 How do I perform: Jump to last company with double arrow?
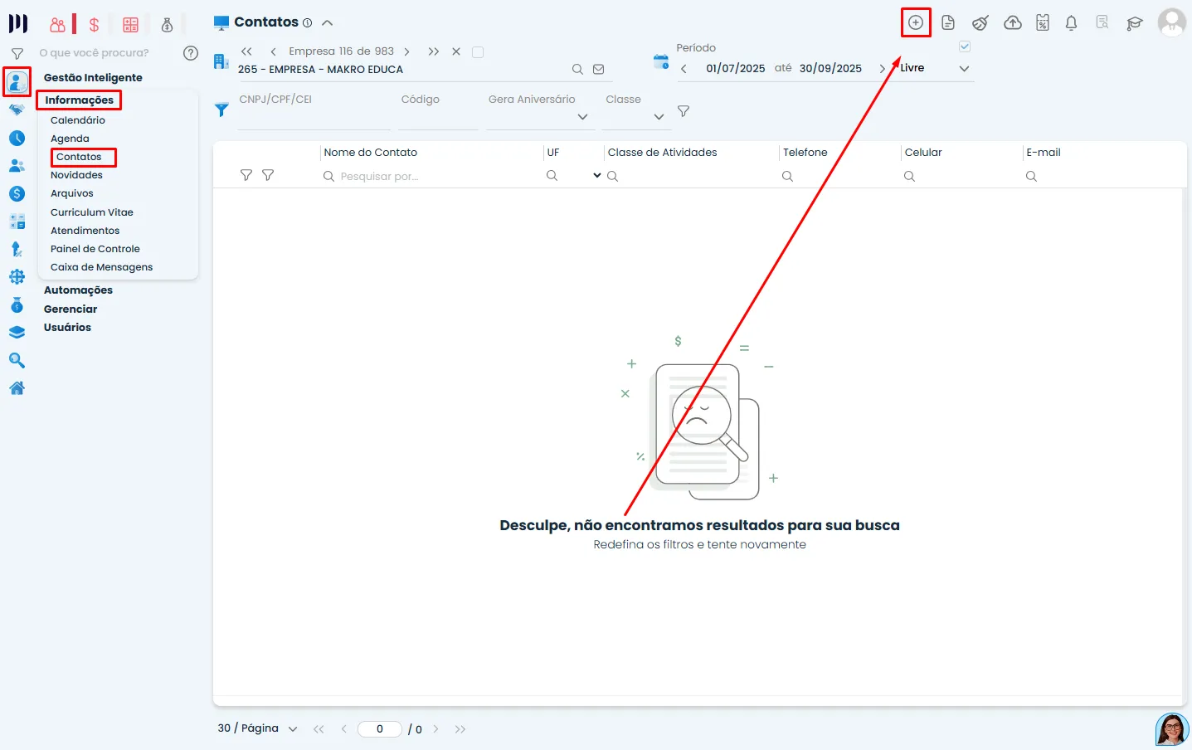pos(434,51)
